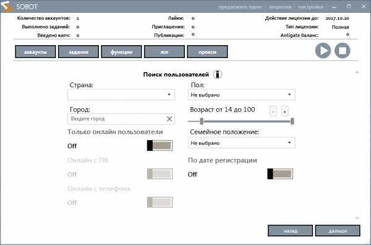This screenshot has width=371, height=245.
Task: Start tasks with the play button
Action: click(323, 51)
